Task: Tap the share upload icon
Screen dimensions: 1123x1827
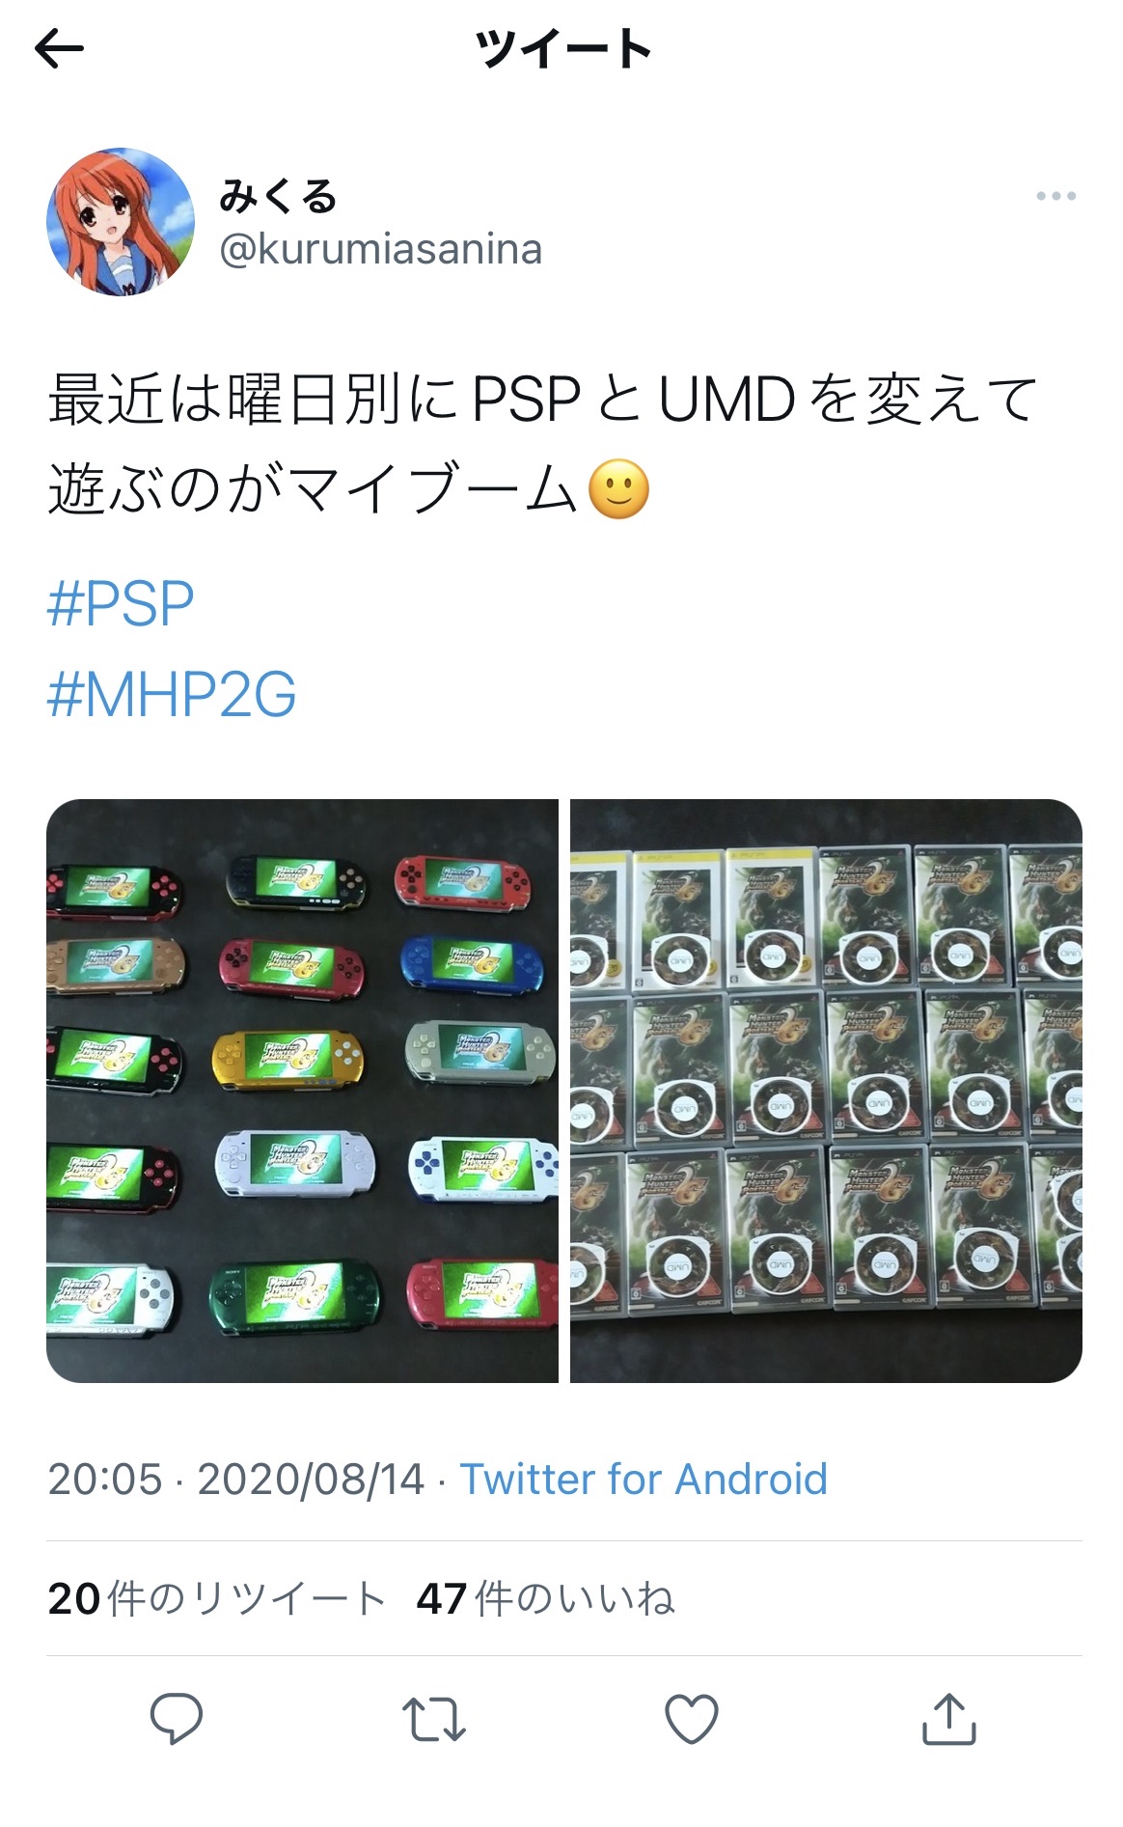Action: (x=949, y=1718)
